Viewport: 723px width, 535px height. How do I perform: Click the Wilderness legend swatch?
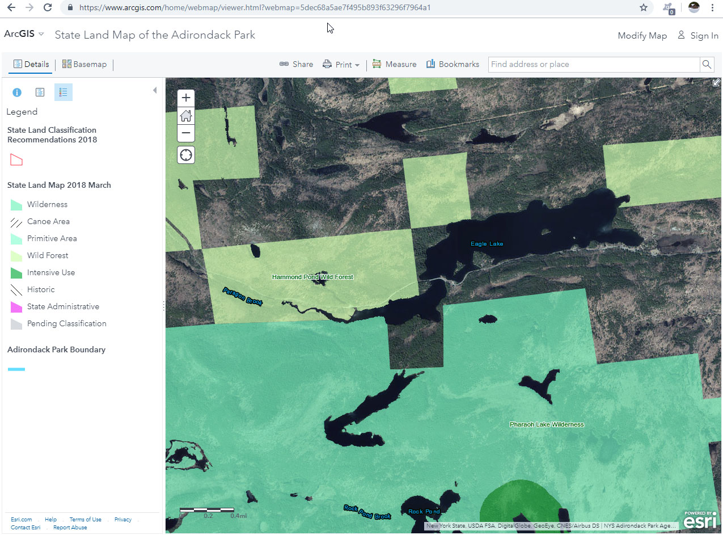(16, 205)
